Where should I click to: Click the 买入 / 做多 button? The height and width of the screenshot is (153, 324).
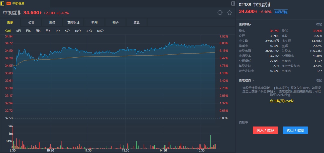(x=265, y=130)
